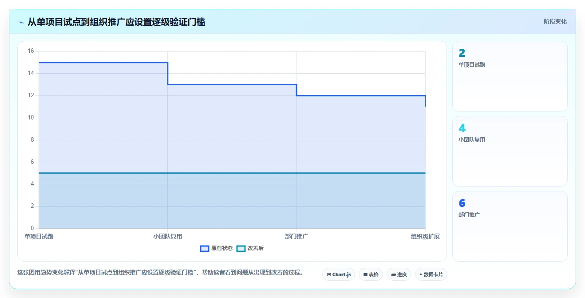Click the x-axis label 小团队复用
This screenshot has height=298, width=585.
pos(167,236)
